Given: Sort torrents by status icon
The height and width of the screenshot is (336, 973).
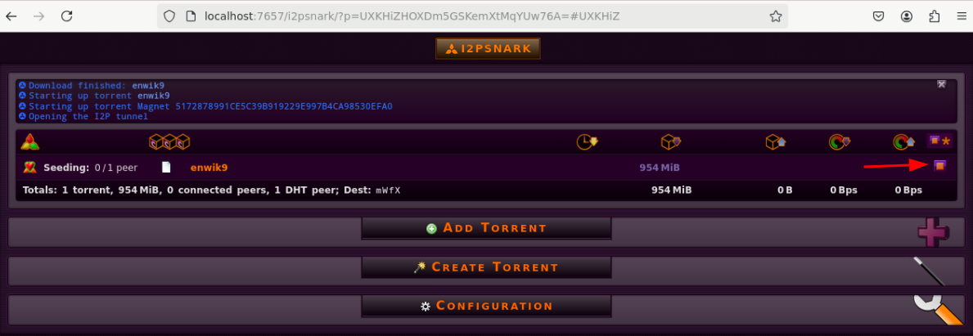Looking at the screenshot, I should point(29,142).
